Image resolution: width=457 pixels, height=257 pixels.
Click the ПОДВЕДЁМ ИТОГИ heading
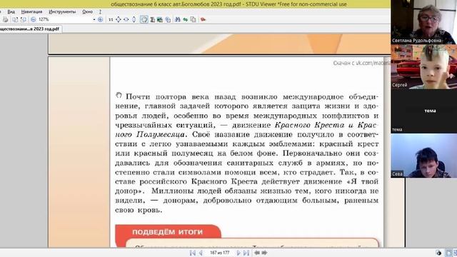click(167, 232)
